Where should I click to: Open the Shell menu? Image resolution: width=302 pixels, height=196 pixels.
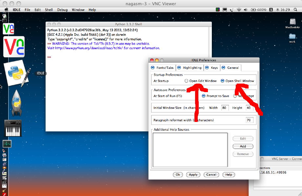[x=49, y=10]
